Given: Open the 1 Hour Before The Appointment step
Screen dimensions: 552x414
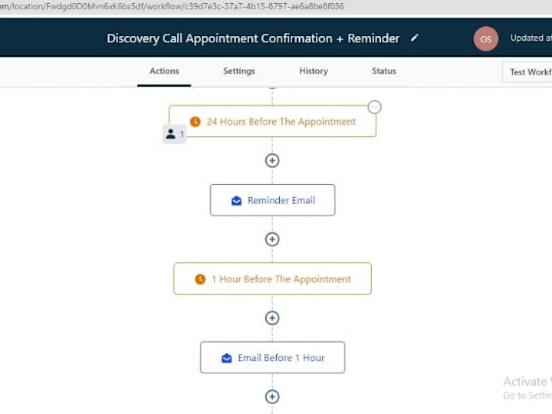Looking at the screenshot, I should click(x=272, y=279).
